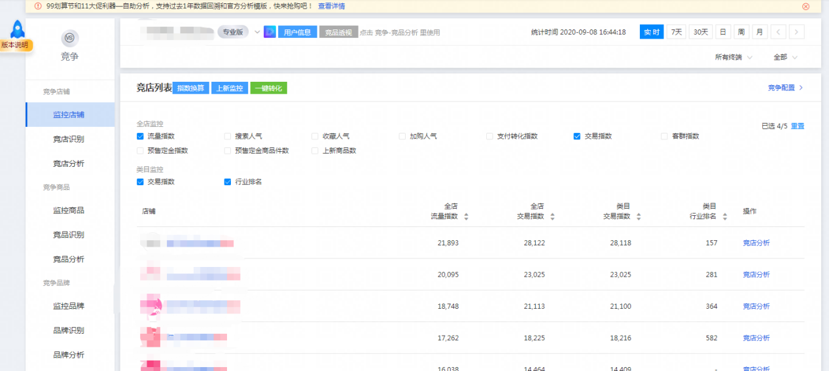
Task: Click the rocket 版本说明 icon
Action: pos(16,35)
